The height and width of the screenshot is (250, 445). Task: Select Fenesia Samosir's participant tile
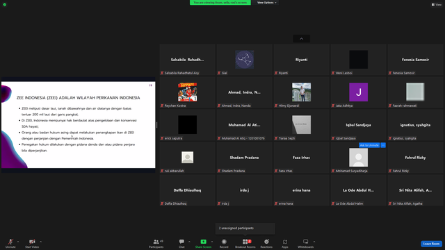click(415, 60)
